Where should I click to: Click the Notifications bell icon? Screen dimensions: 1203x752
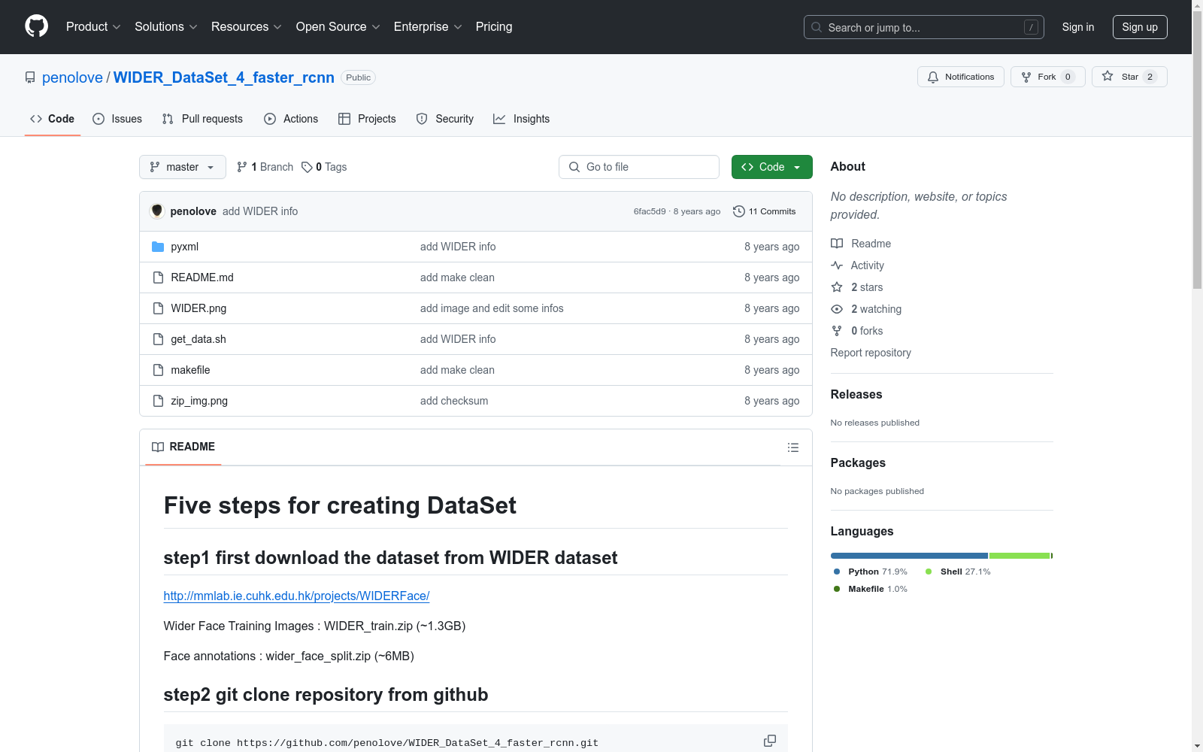click(933, 77)
